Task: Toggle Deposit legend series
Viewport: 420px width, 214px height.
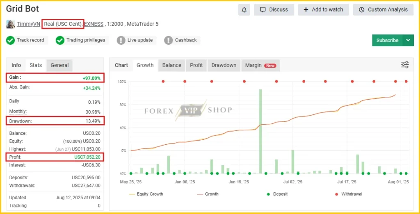Action: click(x=276, y=194)
